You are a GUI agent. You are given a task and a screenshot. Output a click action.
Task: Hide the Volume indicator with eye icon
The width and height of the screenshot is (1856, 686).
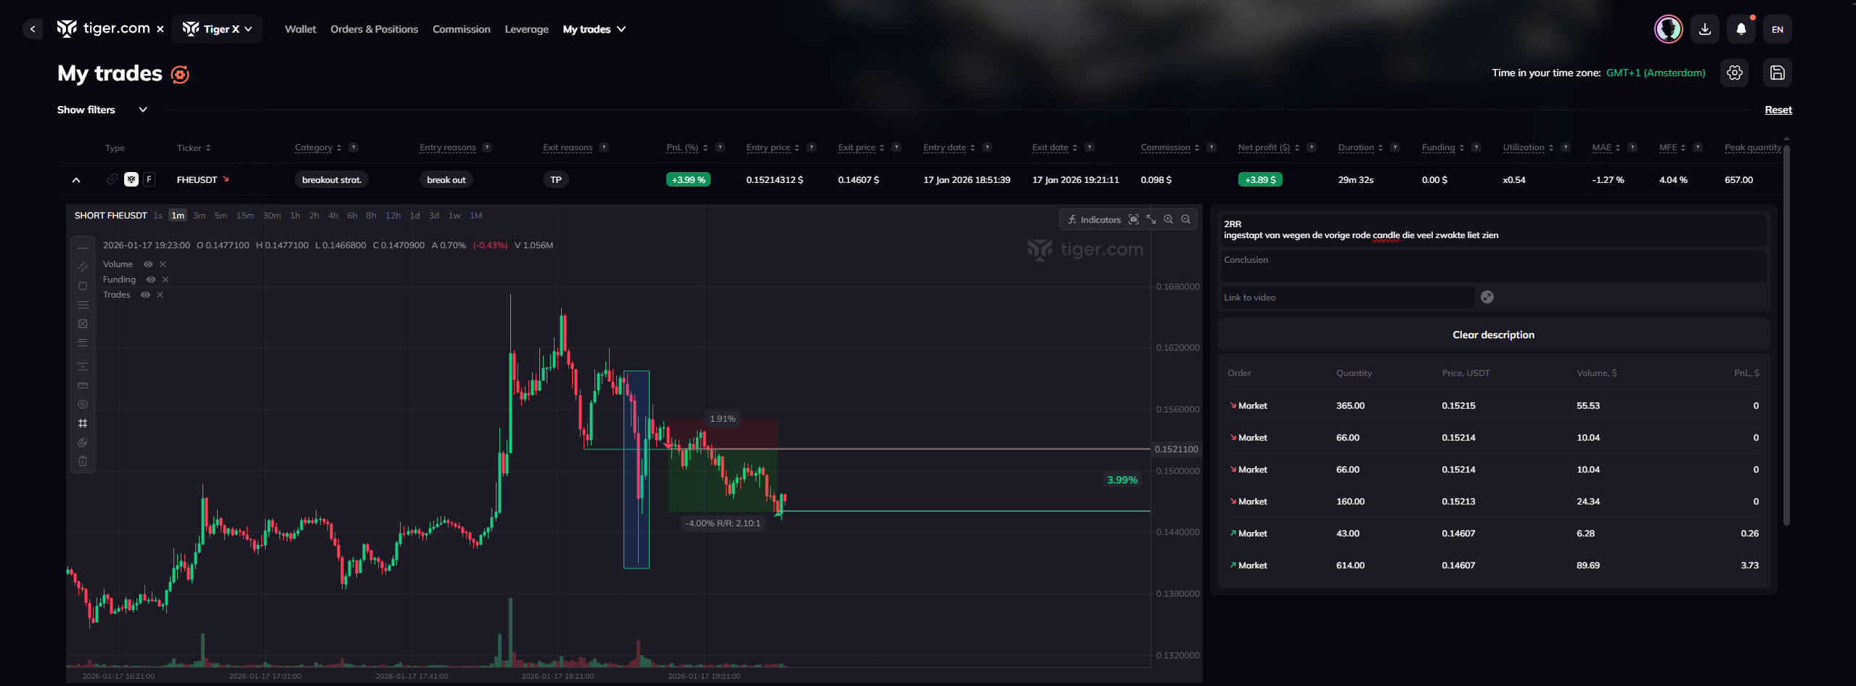148,264
